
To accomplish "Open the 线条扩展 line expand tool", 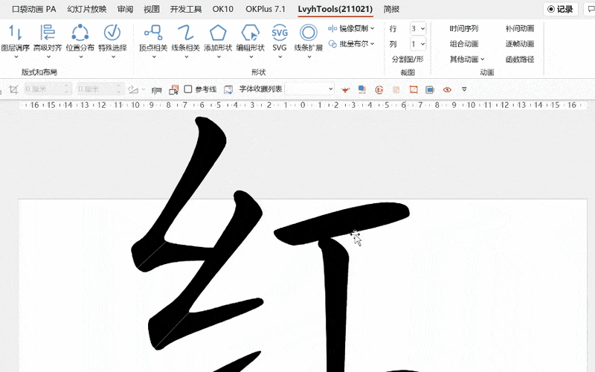I will pyautogui.click(x=308, y=33).
